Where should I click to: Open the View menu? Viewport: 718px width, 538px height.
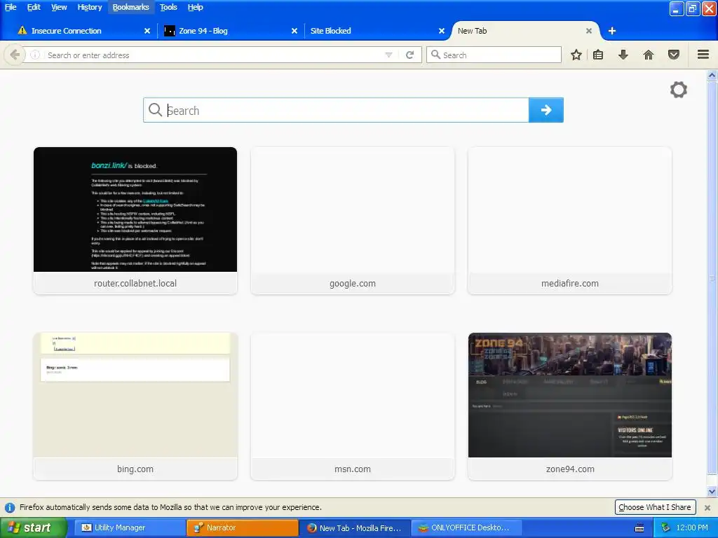pos(59,7)
